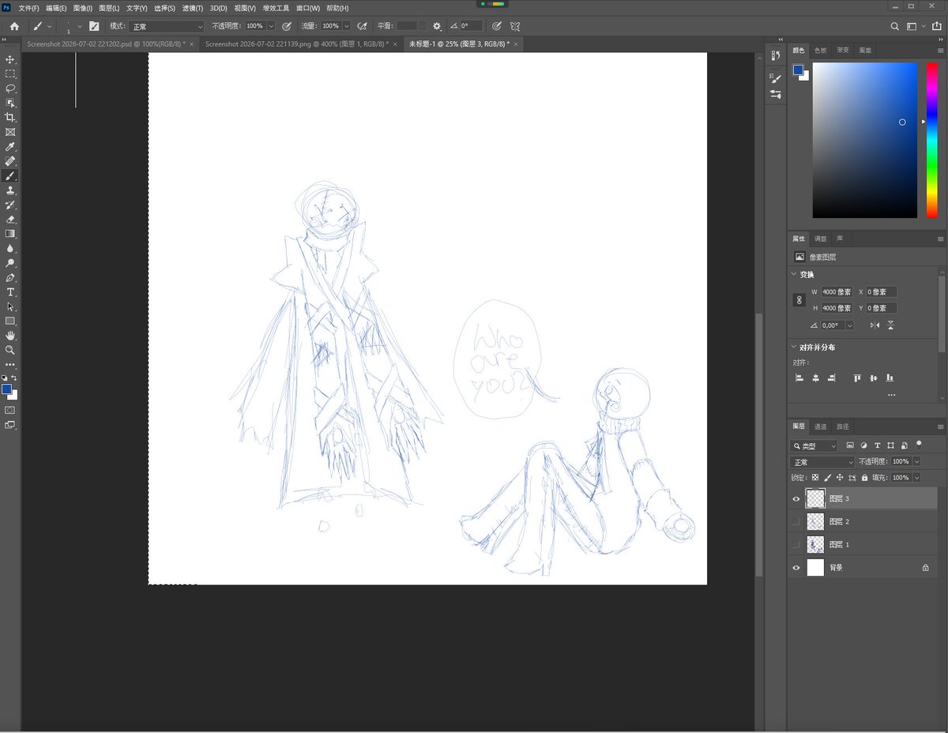Select the Horizontal Type tool
This screenshot has height=733, width=948.
pos(10,292)
